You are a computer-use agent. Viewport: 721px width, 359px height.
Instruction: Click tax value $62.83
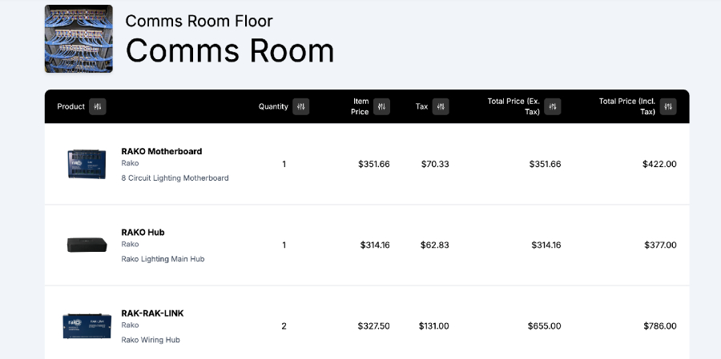434,245
